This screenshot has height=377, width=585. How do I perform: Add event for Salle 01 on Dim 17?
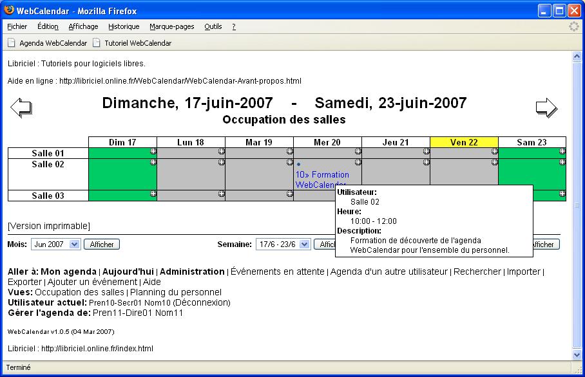tap(153, 151)
